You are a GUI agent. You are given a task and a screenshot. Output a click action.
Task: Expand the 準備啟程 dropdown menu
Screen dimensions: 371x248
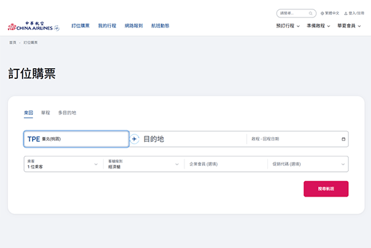[x=318, y=26]
